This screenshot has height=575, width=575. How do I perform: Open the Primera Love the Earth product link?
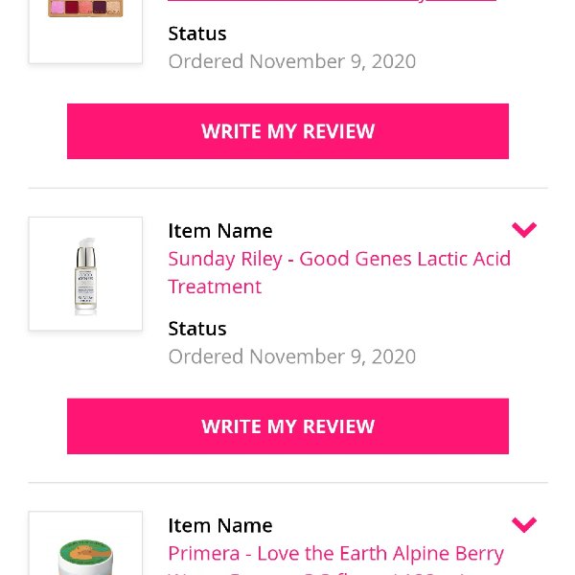pos(335,560)
